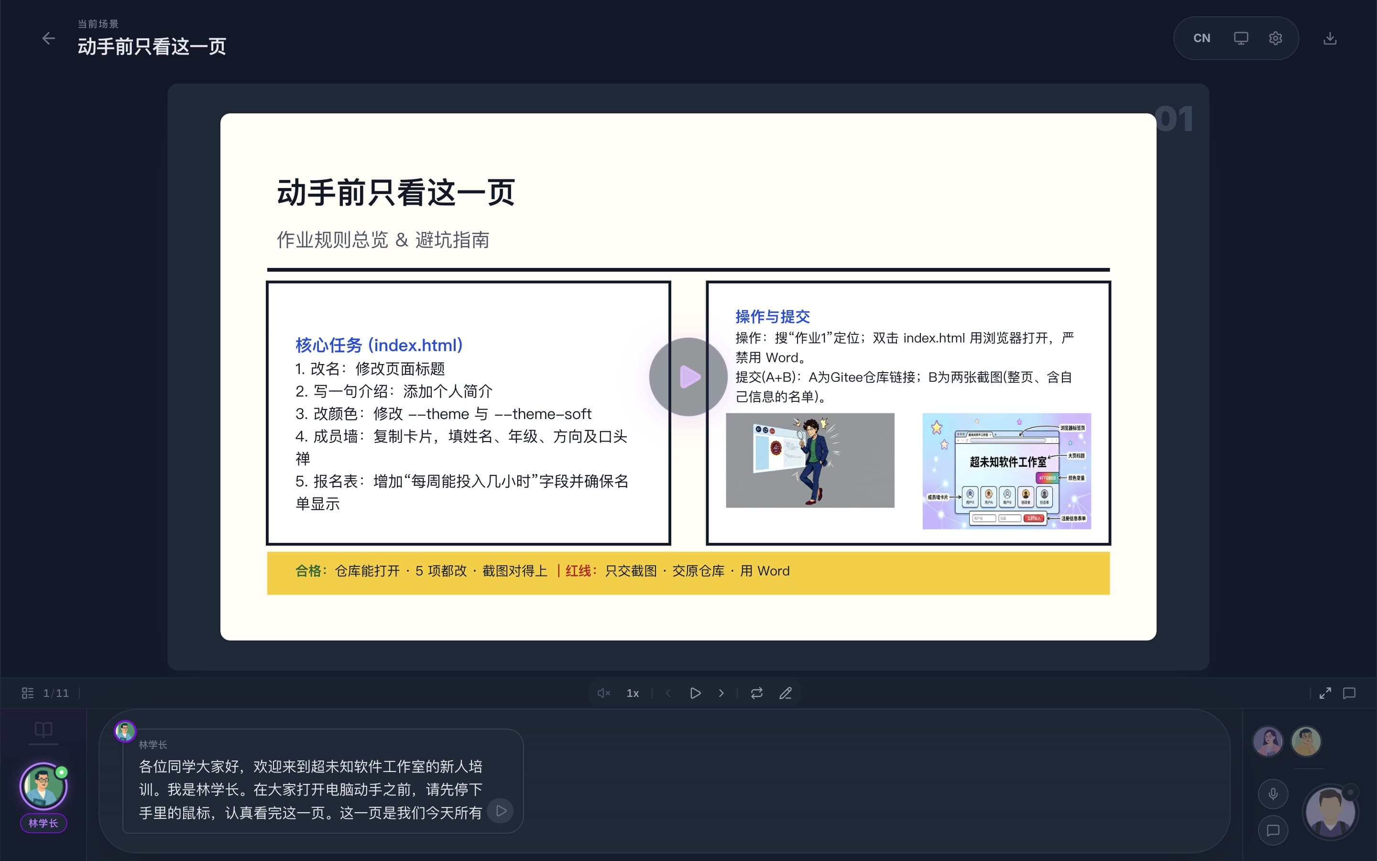Image resolution: width=1377 pixels, height=861 pixels.
Task: Enter fullscreen with expand arrows icon
Action: 1325,693
